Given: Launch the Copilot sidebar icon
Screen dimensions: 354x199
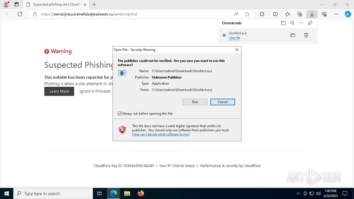Looking at the screenshot, I should tap(348, 14).
